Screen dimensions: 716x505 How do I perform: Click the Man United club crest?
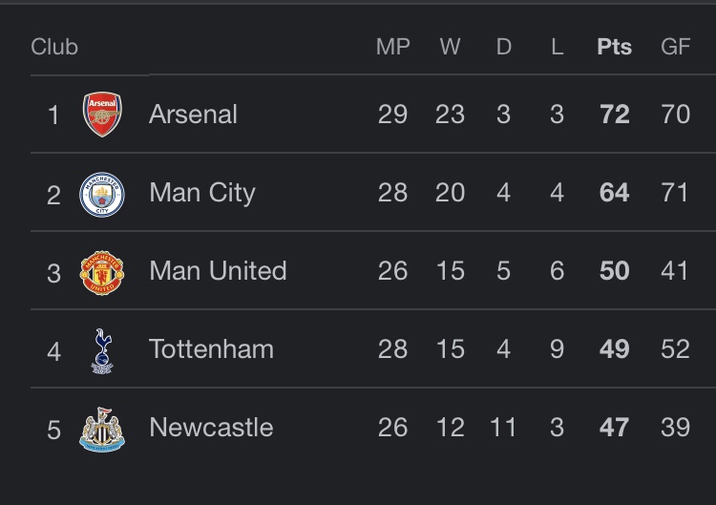(x=101, y=272)
